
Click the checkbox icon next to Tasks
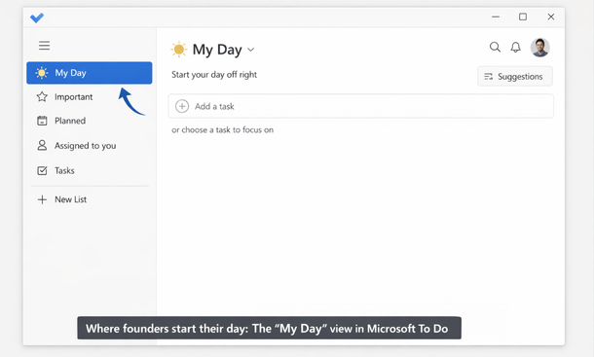(x=42, y=171)
